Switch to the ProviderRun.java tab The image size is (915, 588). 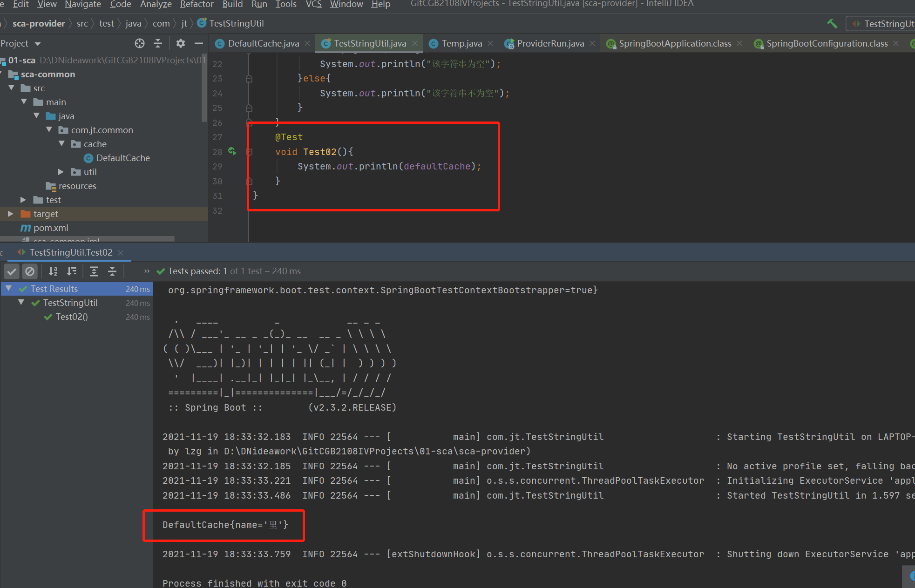[550, 43]
